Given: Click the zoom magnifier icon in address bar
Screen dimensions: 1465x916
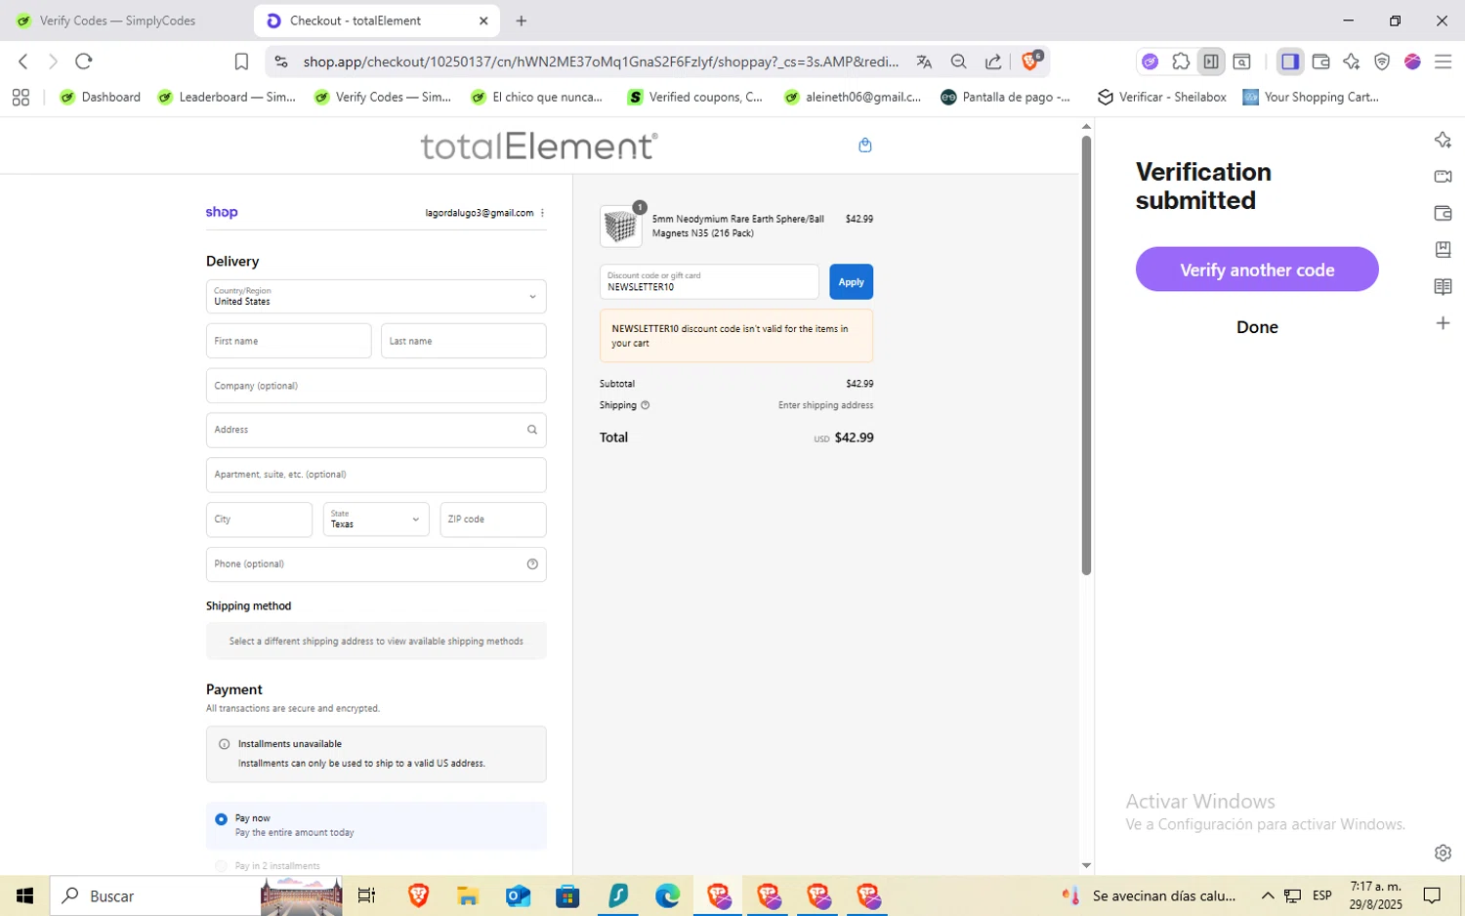Looking at the screenshot, I should [958, 62].
